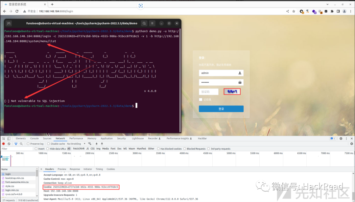This screenshot has height=202, width=355.
Task: Check Blocked Requests checkbox
Action: point(185,149)
